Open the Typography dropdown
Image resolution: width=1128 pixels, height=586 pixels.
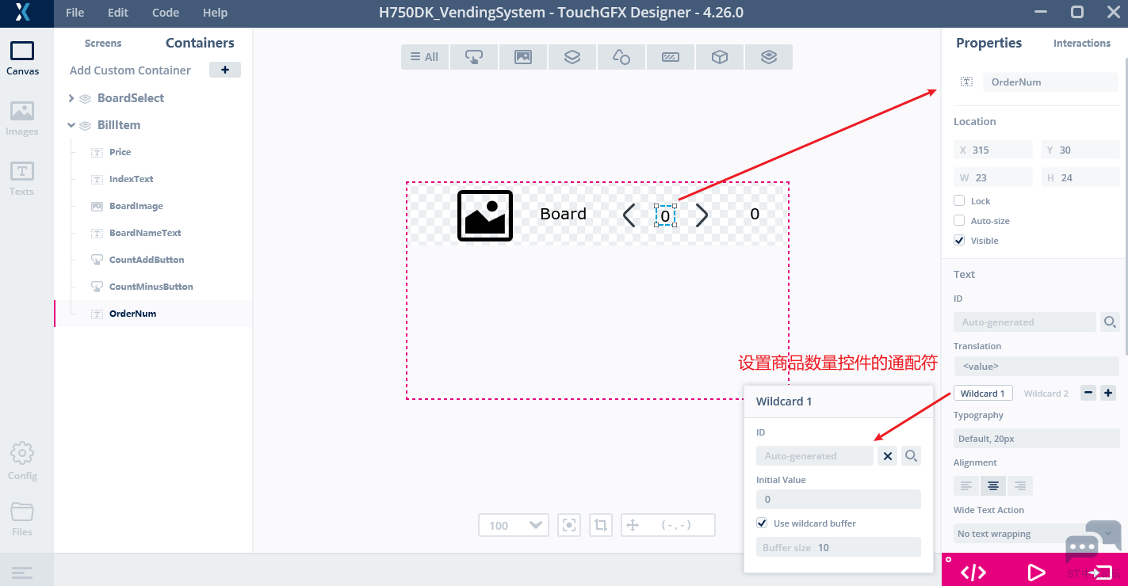(1037, 439)
